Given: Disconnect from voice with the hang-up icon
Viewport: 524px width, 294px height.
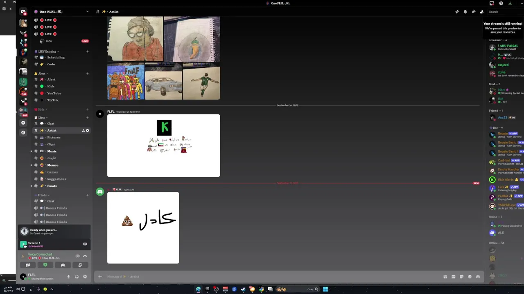Looking at the screenshot, I should tap(85, 256).
